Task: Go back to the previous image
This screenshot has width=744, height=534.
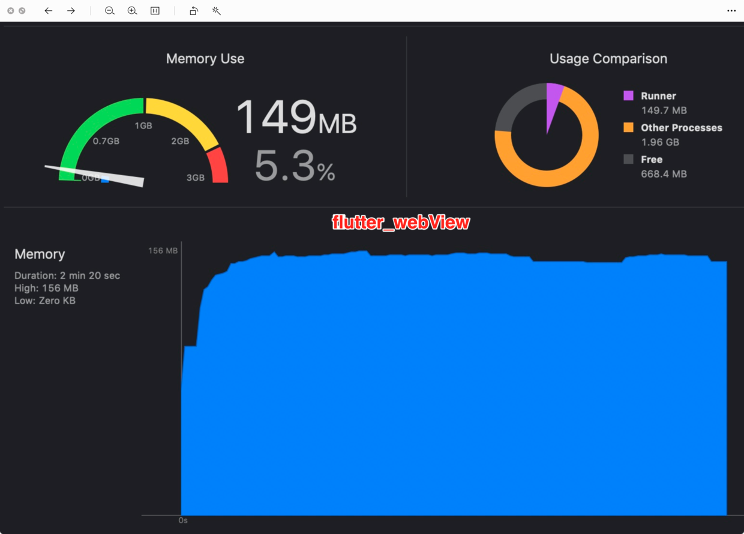Action: click(49, 11)
